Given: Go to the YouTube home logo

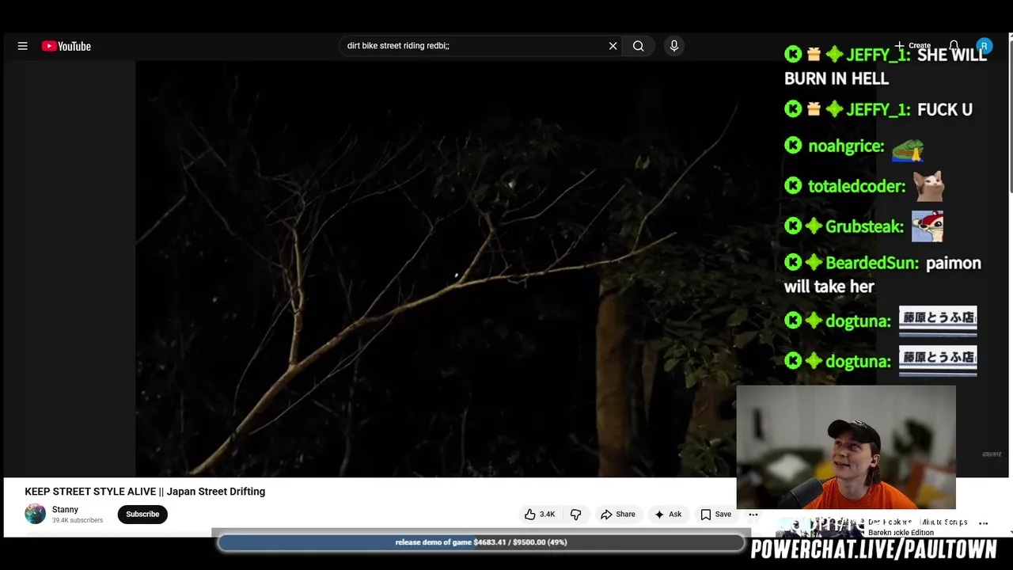Looking at the screenshot, I should pyautogui.click(x=66, y=46).
